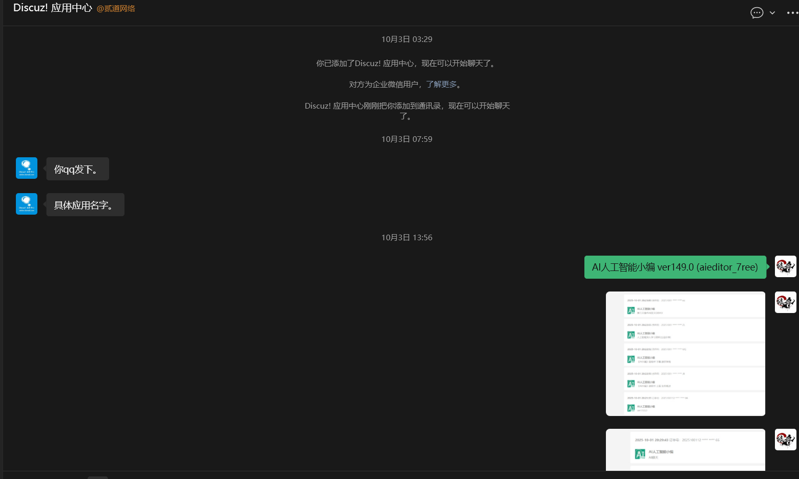Expand the chevron beside the chat bubble icon

pos(772,13)
